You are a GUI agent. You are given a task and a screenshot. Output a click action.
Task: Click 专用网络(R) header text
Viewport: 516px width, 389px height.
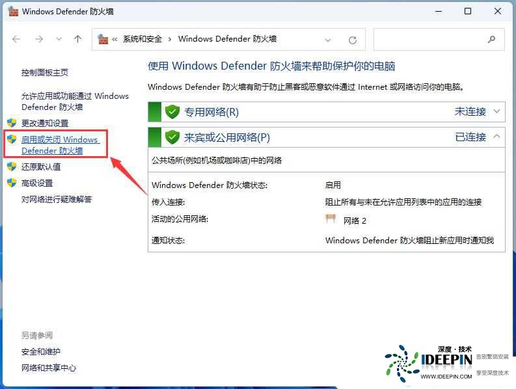point(211,112)
